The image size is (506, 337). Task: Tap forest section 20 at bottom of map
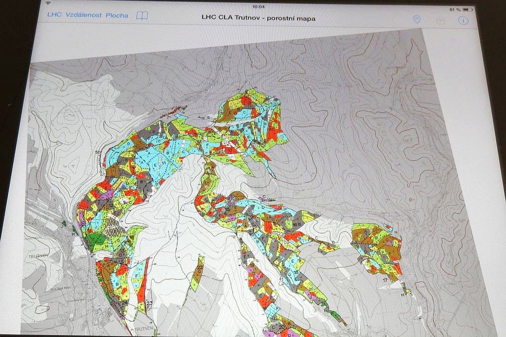click(281, 327)
